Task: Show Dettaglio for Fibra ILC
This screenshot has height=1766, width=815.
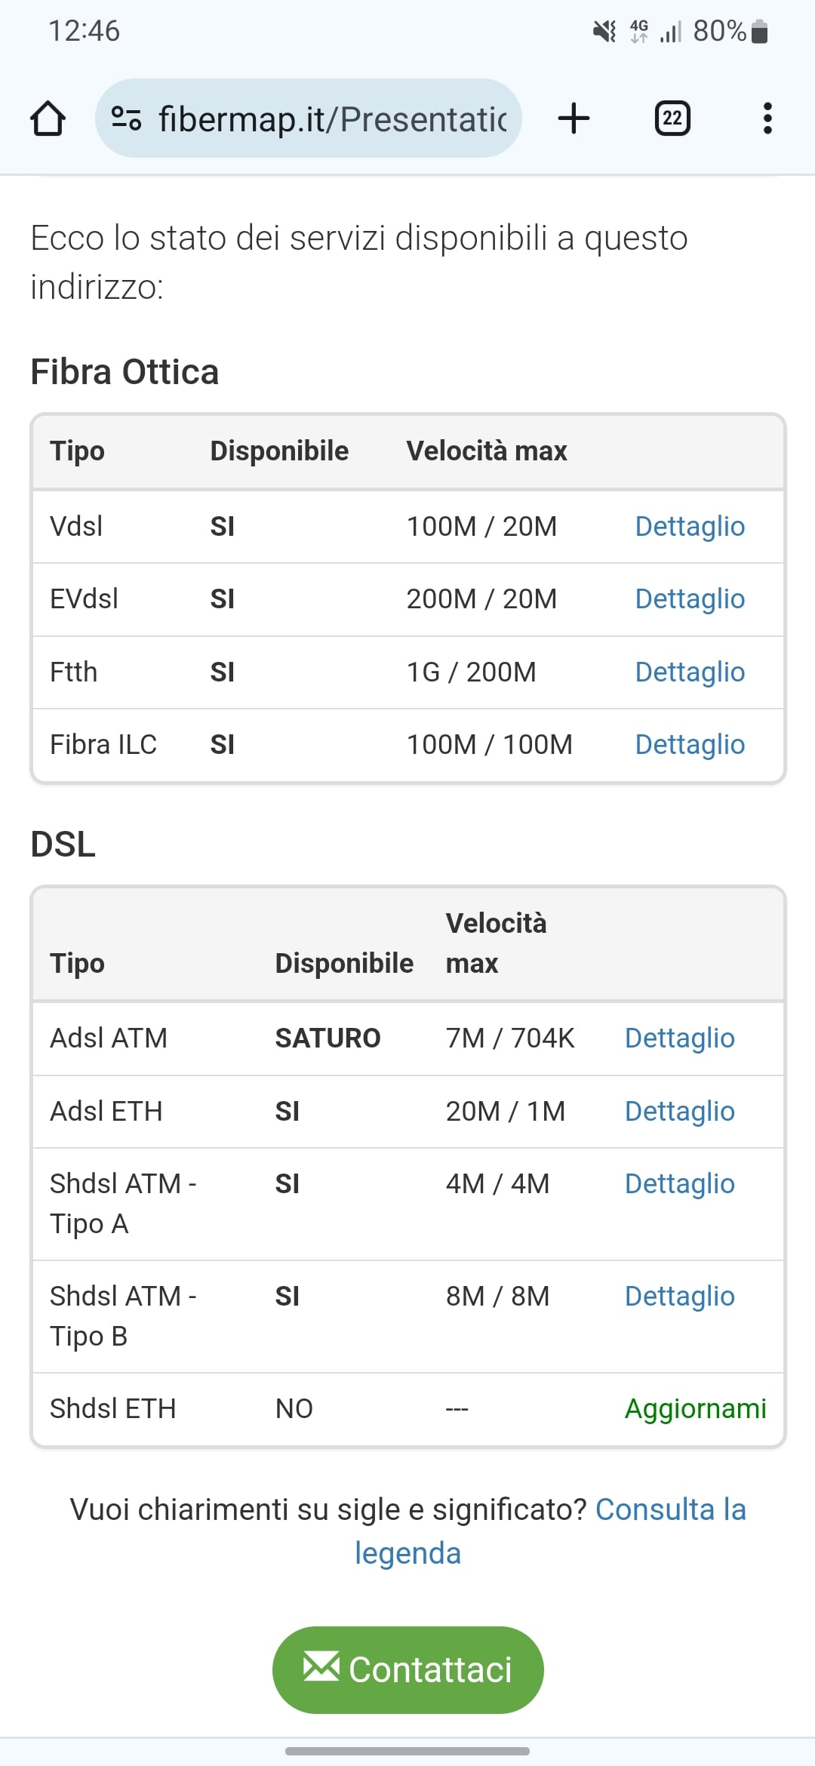Action: (690, 744)
